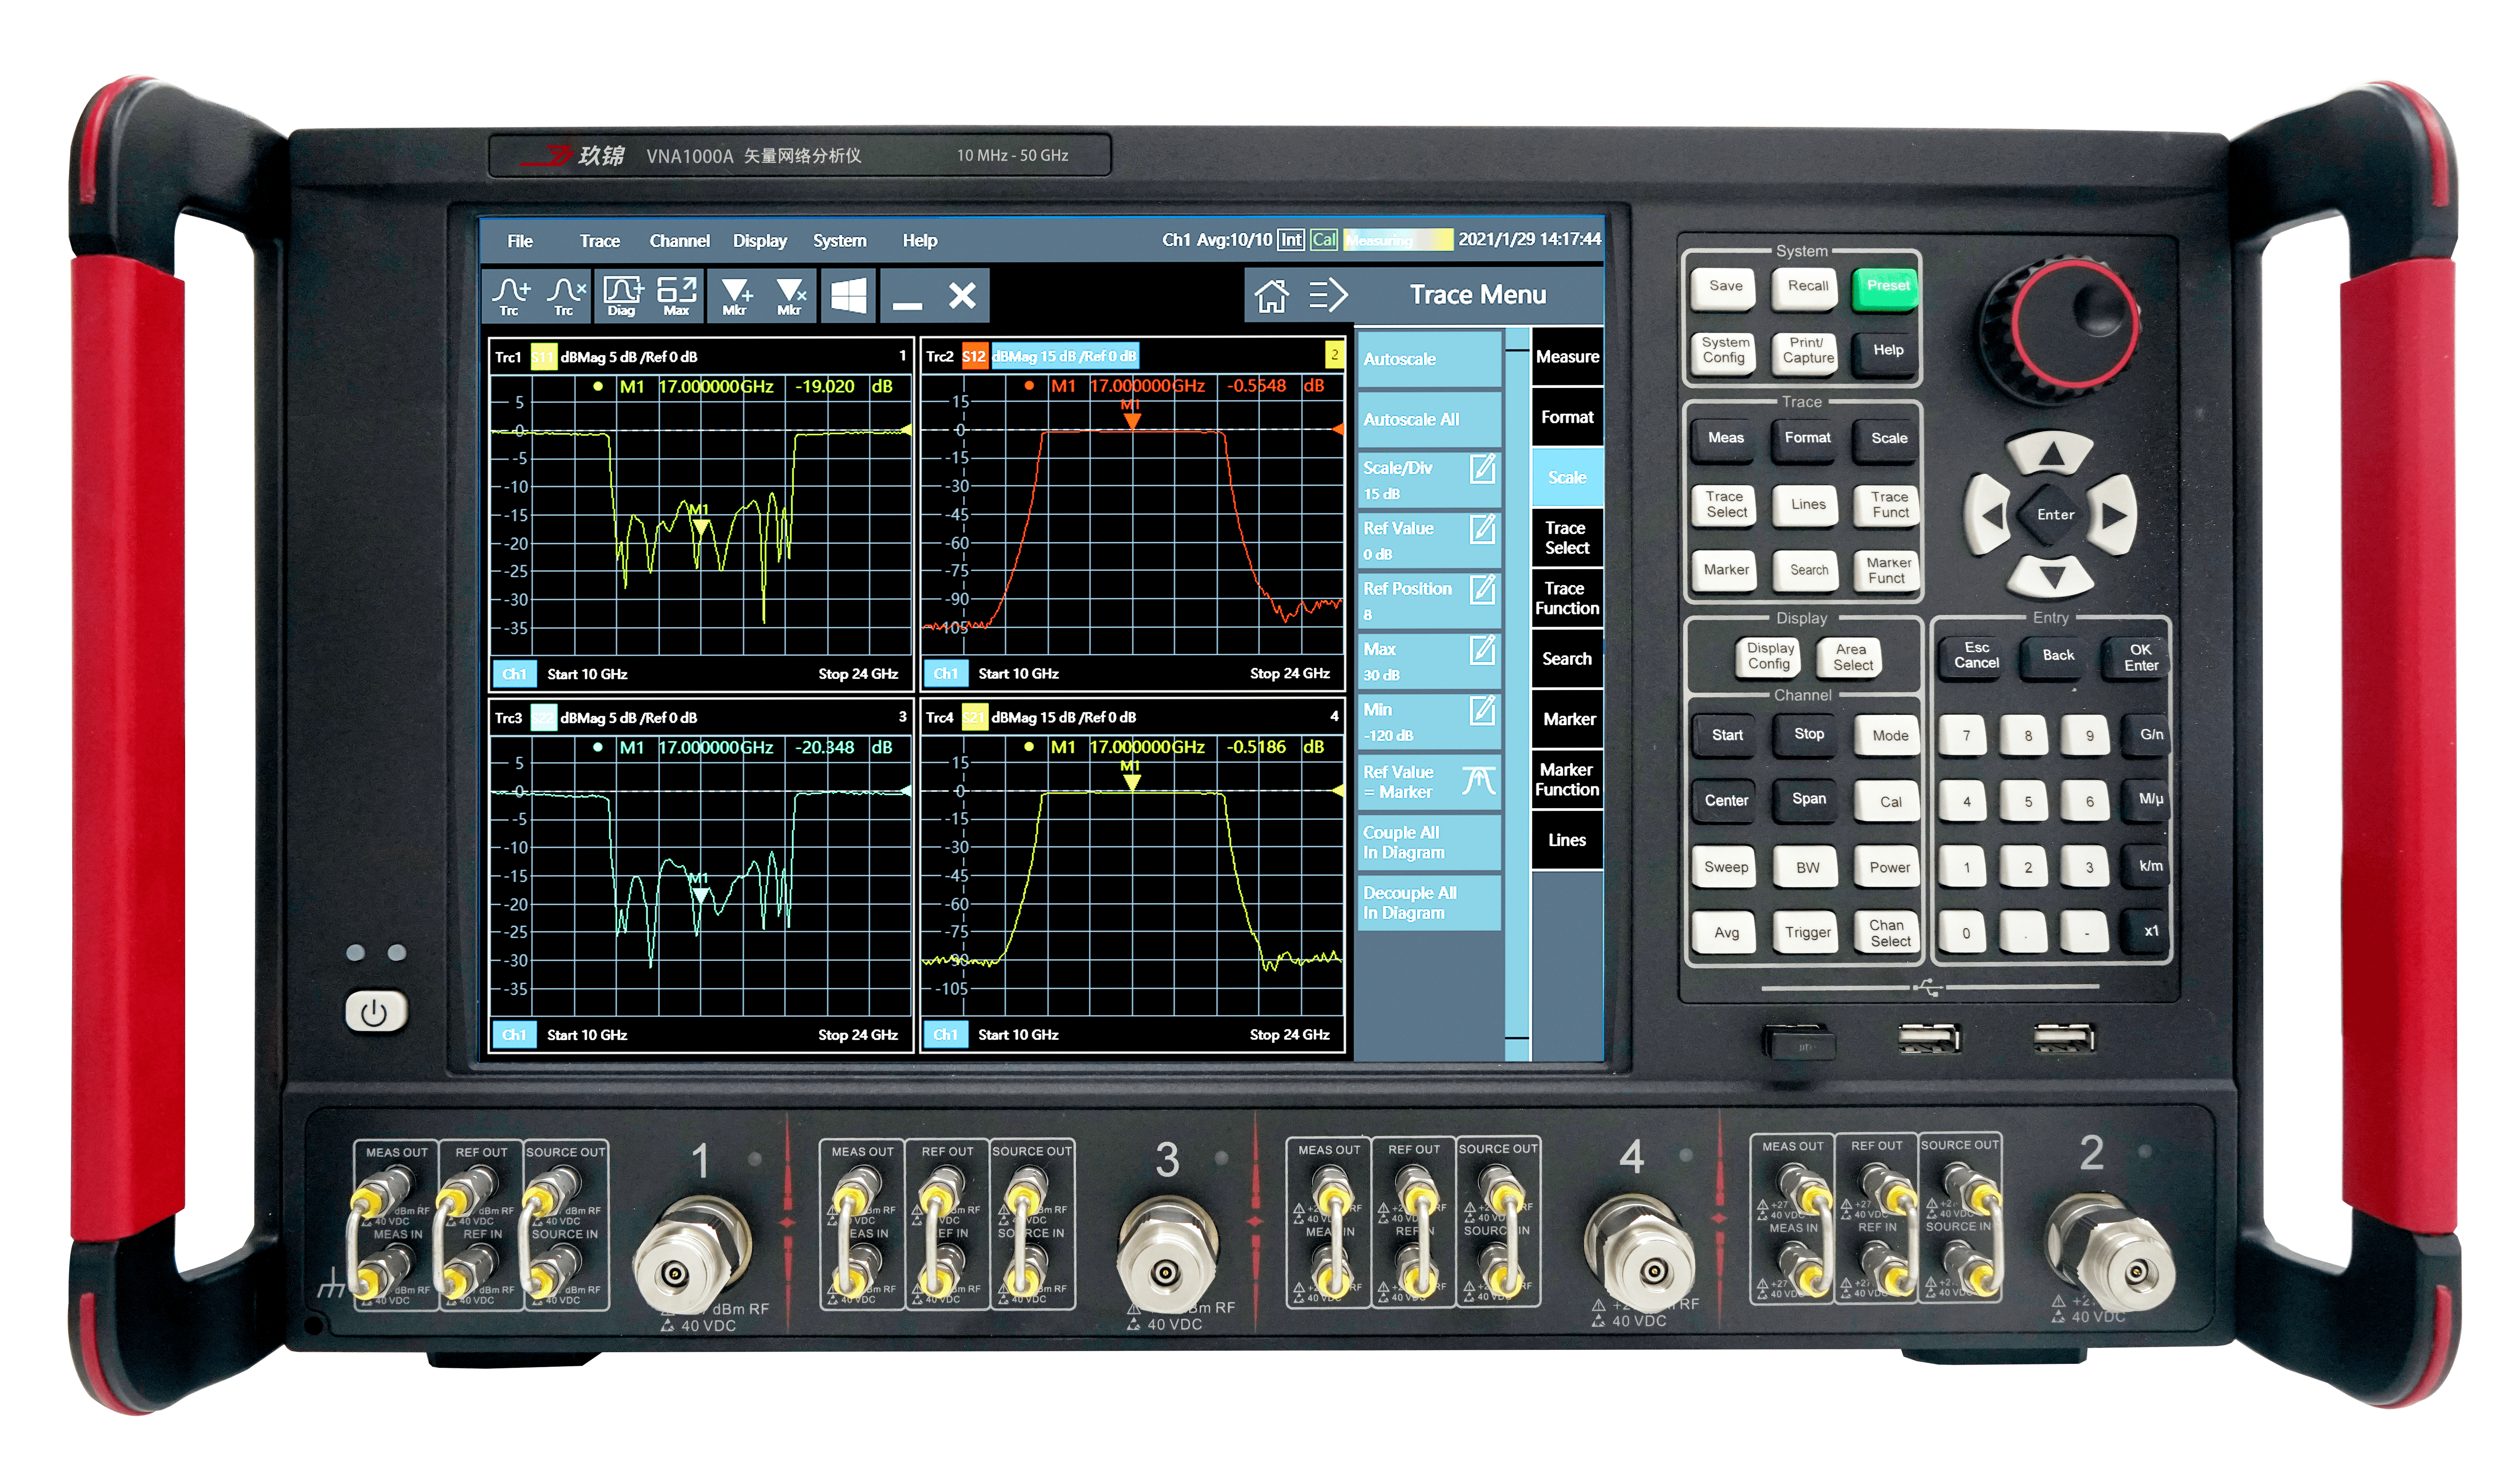Viewport: 2520px width, 1472px height.
Task: Open the Display menu
Action: pos(760,241)
